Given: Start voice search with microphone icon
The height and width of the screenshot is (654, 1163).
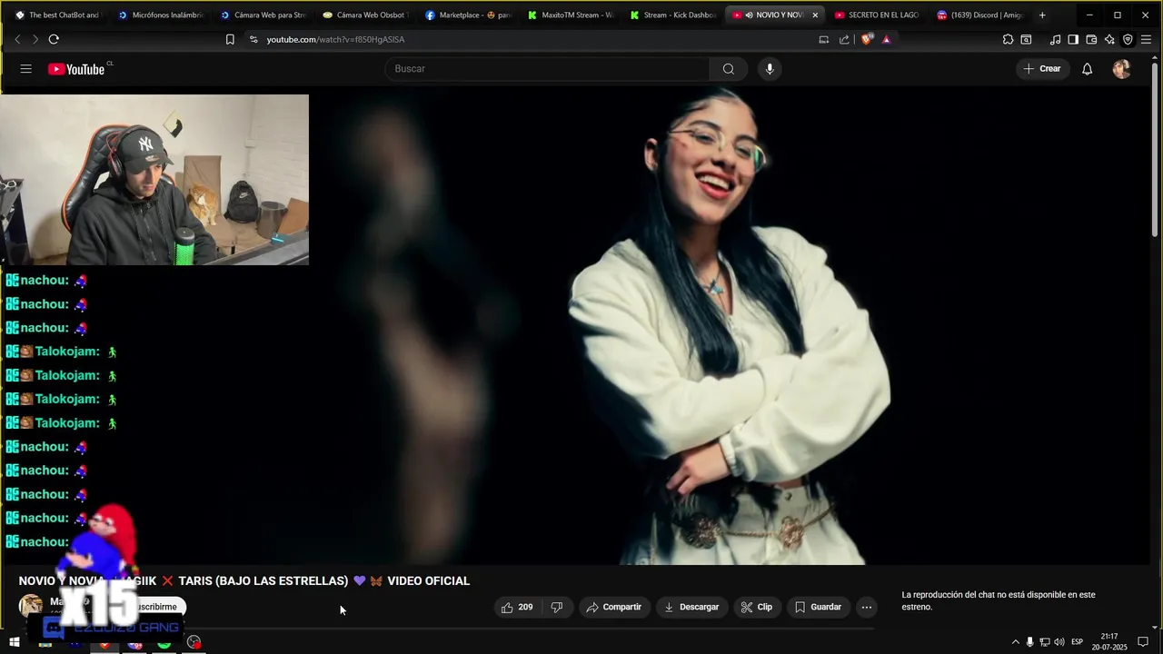Looking at the screenshot, I should click(770, 69).
